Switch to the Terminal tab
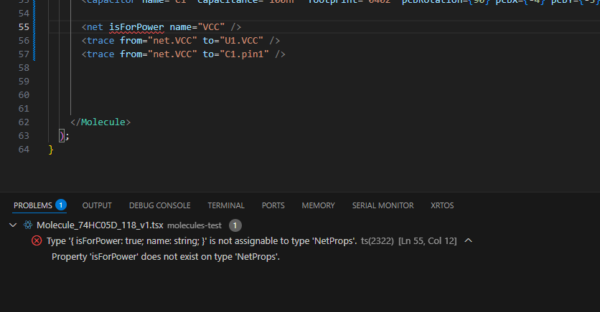This screenshot has width=600, height=312. tap(226, 205)
